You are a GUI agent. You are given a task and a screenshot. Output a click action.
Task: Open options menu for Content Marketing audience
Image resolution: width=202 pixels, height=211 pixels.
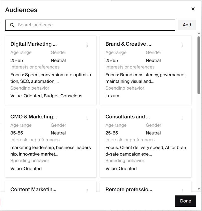87,190
